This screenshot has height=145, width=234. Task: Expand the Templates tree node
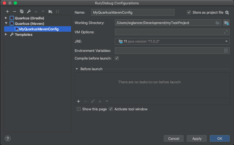(6, 34)
